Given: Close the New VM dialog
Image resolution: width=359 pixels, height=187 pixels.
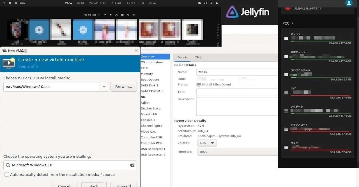Looking at the screenshot, I should point(136,51).
